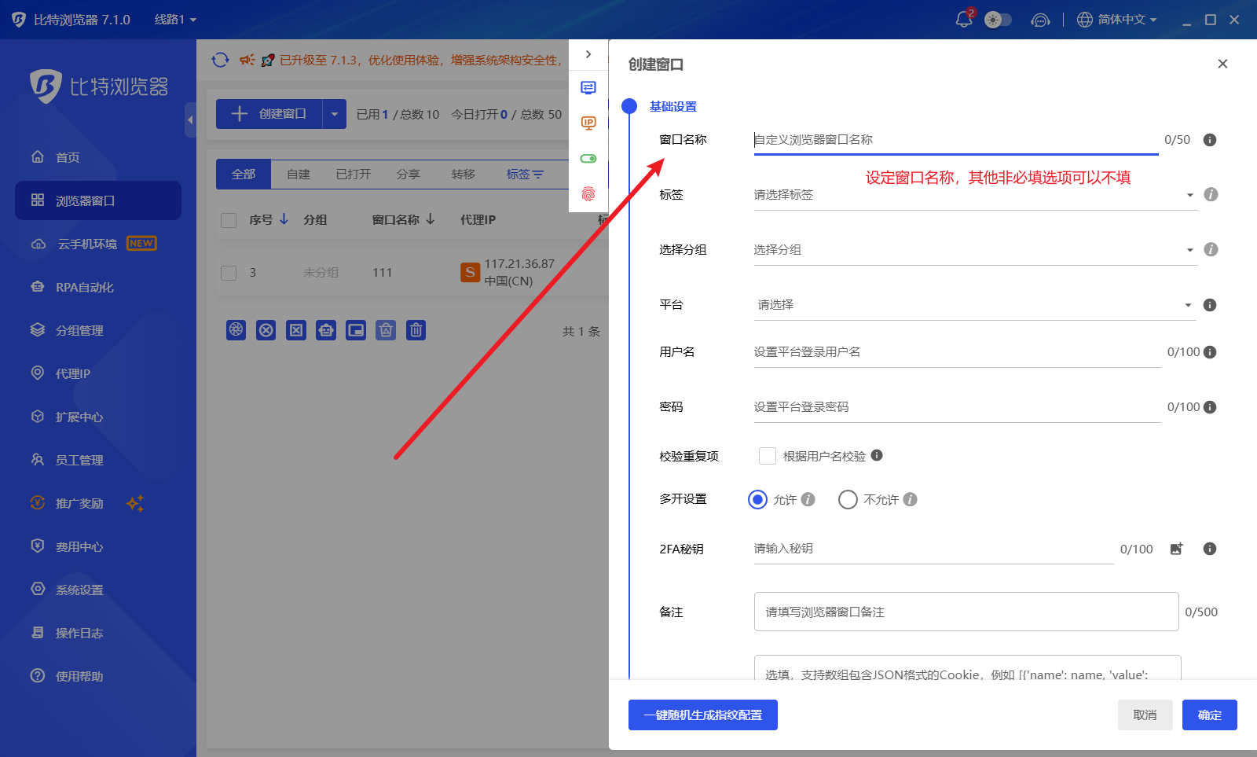1257x757 pixels.
Task: Click into the 用户名 input field
Action: [x=957, y=352]
